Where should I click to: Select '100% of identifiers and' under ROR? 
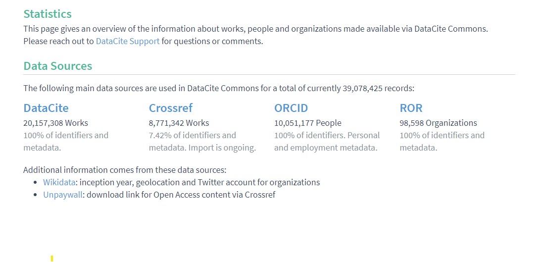pos(442,136)
